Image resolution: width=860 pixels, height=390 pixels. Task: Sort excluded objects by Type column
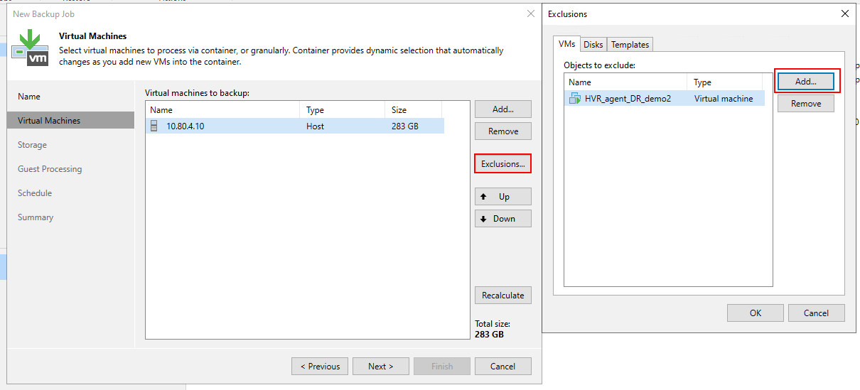(x=729, y=82)
